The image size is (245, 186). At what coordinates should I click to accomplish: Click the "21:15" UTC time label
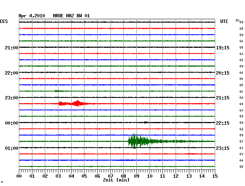223,98
